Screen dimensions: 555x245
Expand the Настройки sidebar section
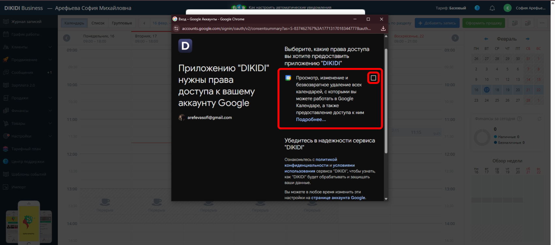click(50, 136)
